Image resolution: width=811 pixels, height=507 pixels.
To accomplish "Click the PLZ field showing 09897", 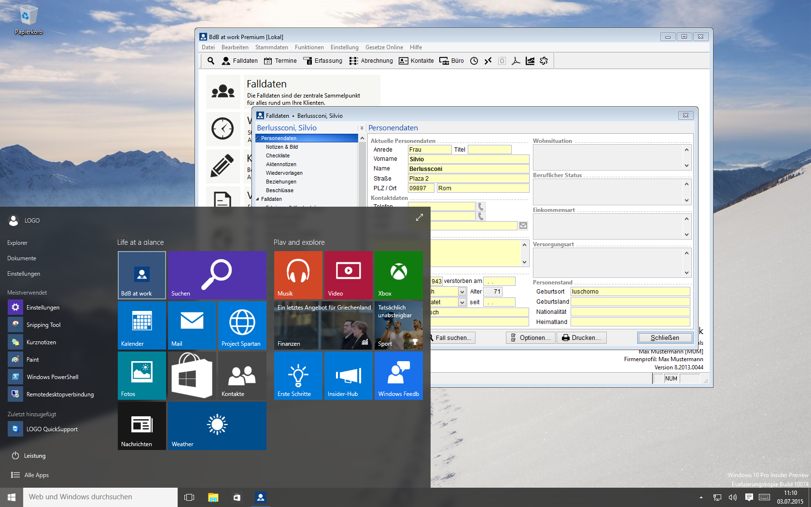I will tap(421, 188).
